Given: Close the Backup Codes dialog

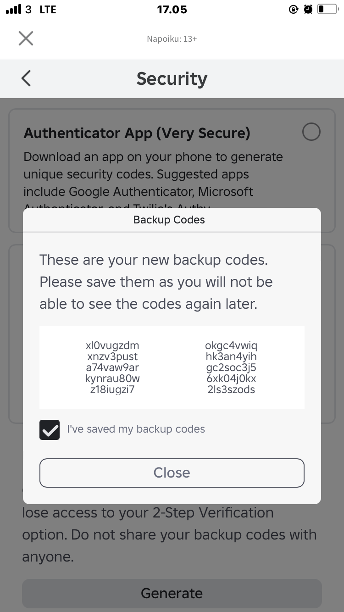Looking at the screenshot, I should (x=172, y=473).
